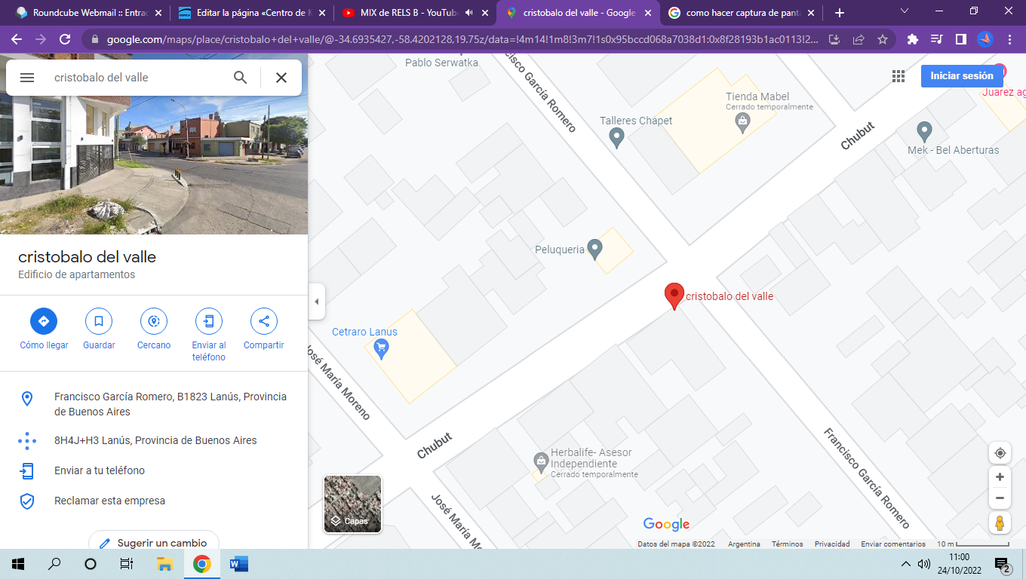Open the Windows Start menu
1026x579 pixels.
[x=18, y=564]
